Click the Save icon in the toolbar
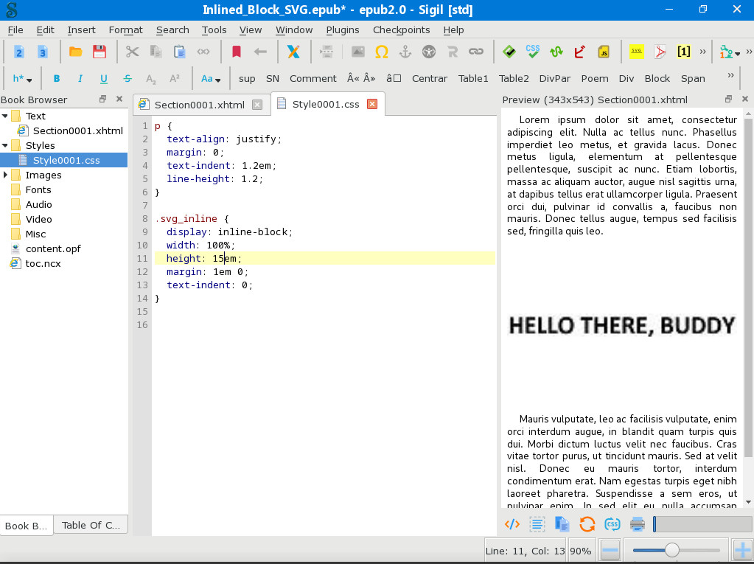 click(99, 52)
